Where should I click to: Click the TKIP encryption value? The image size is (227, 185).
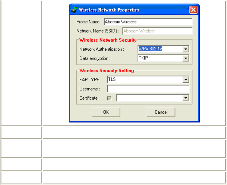[x=143, y=58]
